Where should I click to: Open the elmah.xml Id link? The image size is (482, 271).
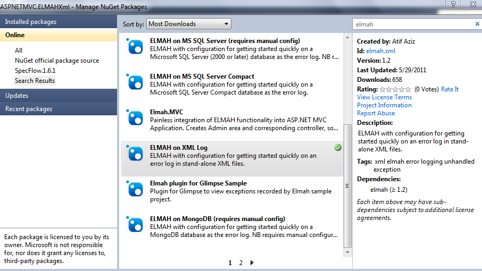pos(380,51)
